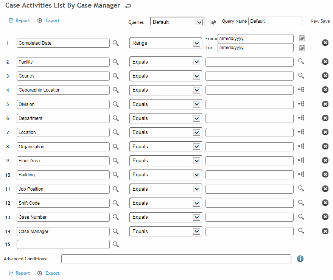Click the search icon next to Location field name
The width and height of the screenshot is (333, 280).
coord(116,132)
